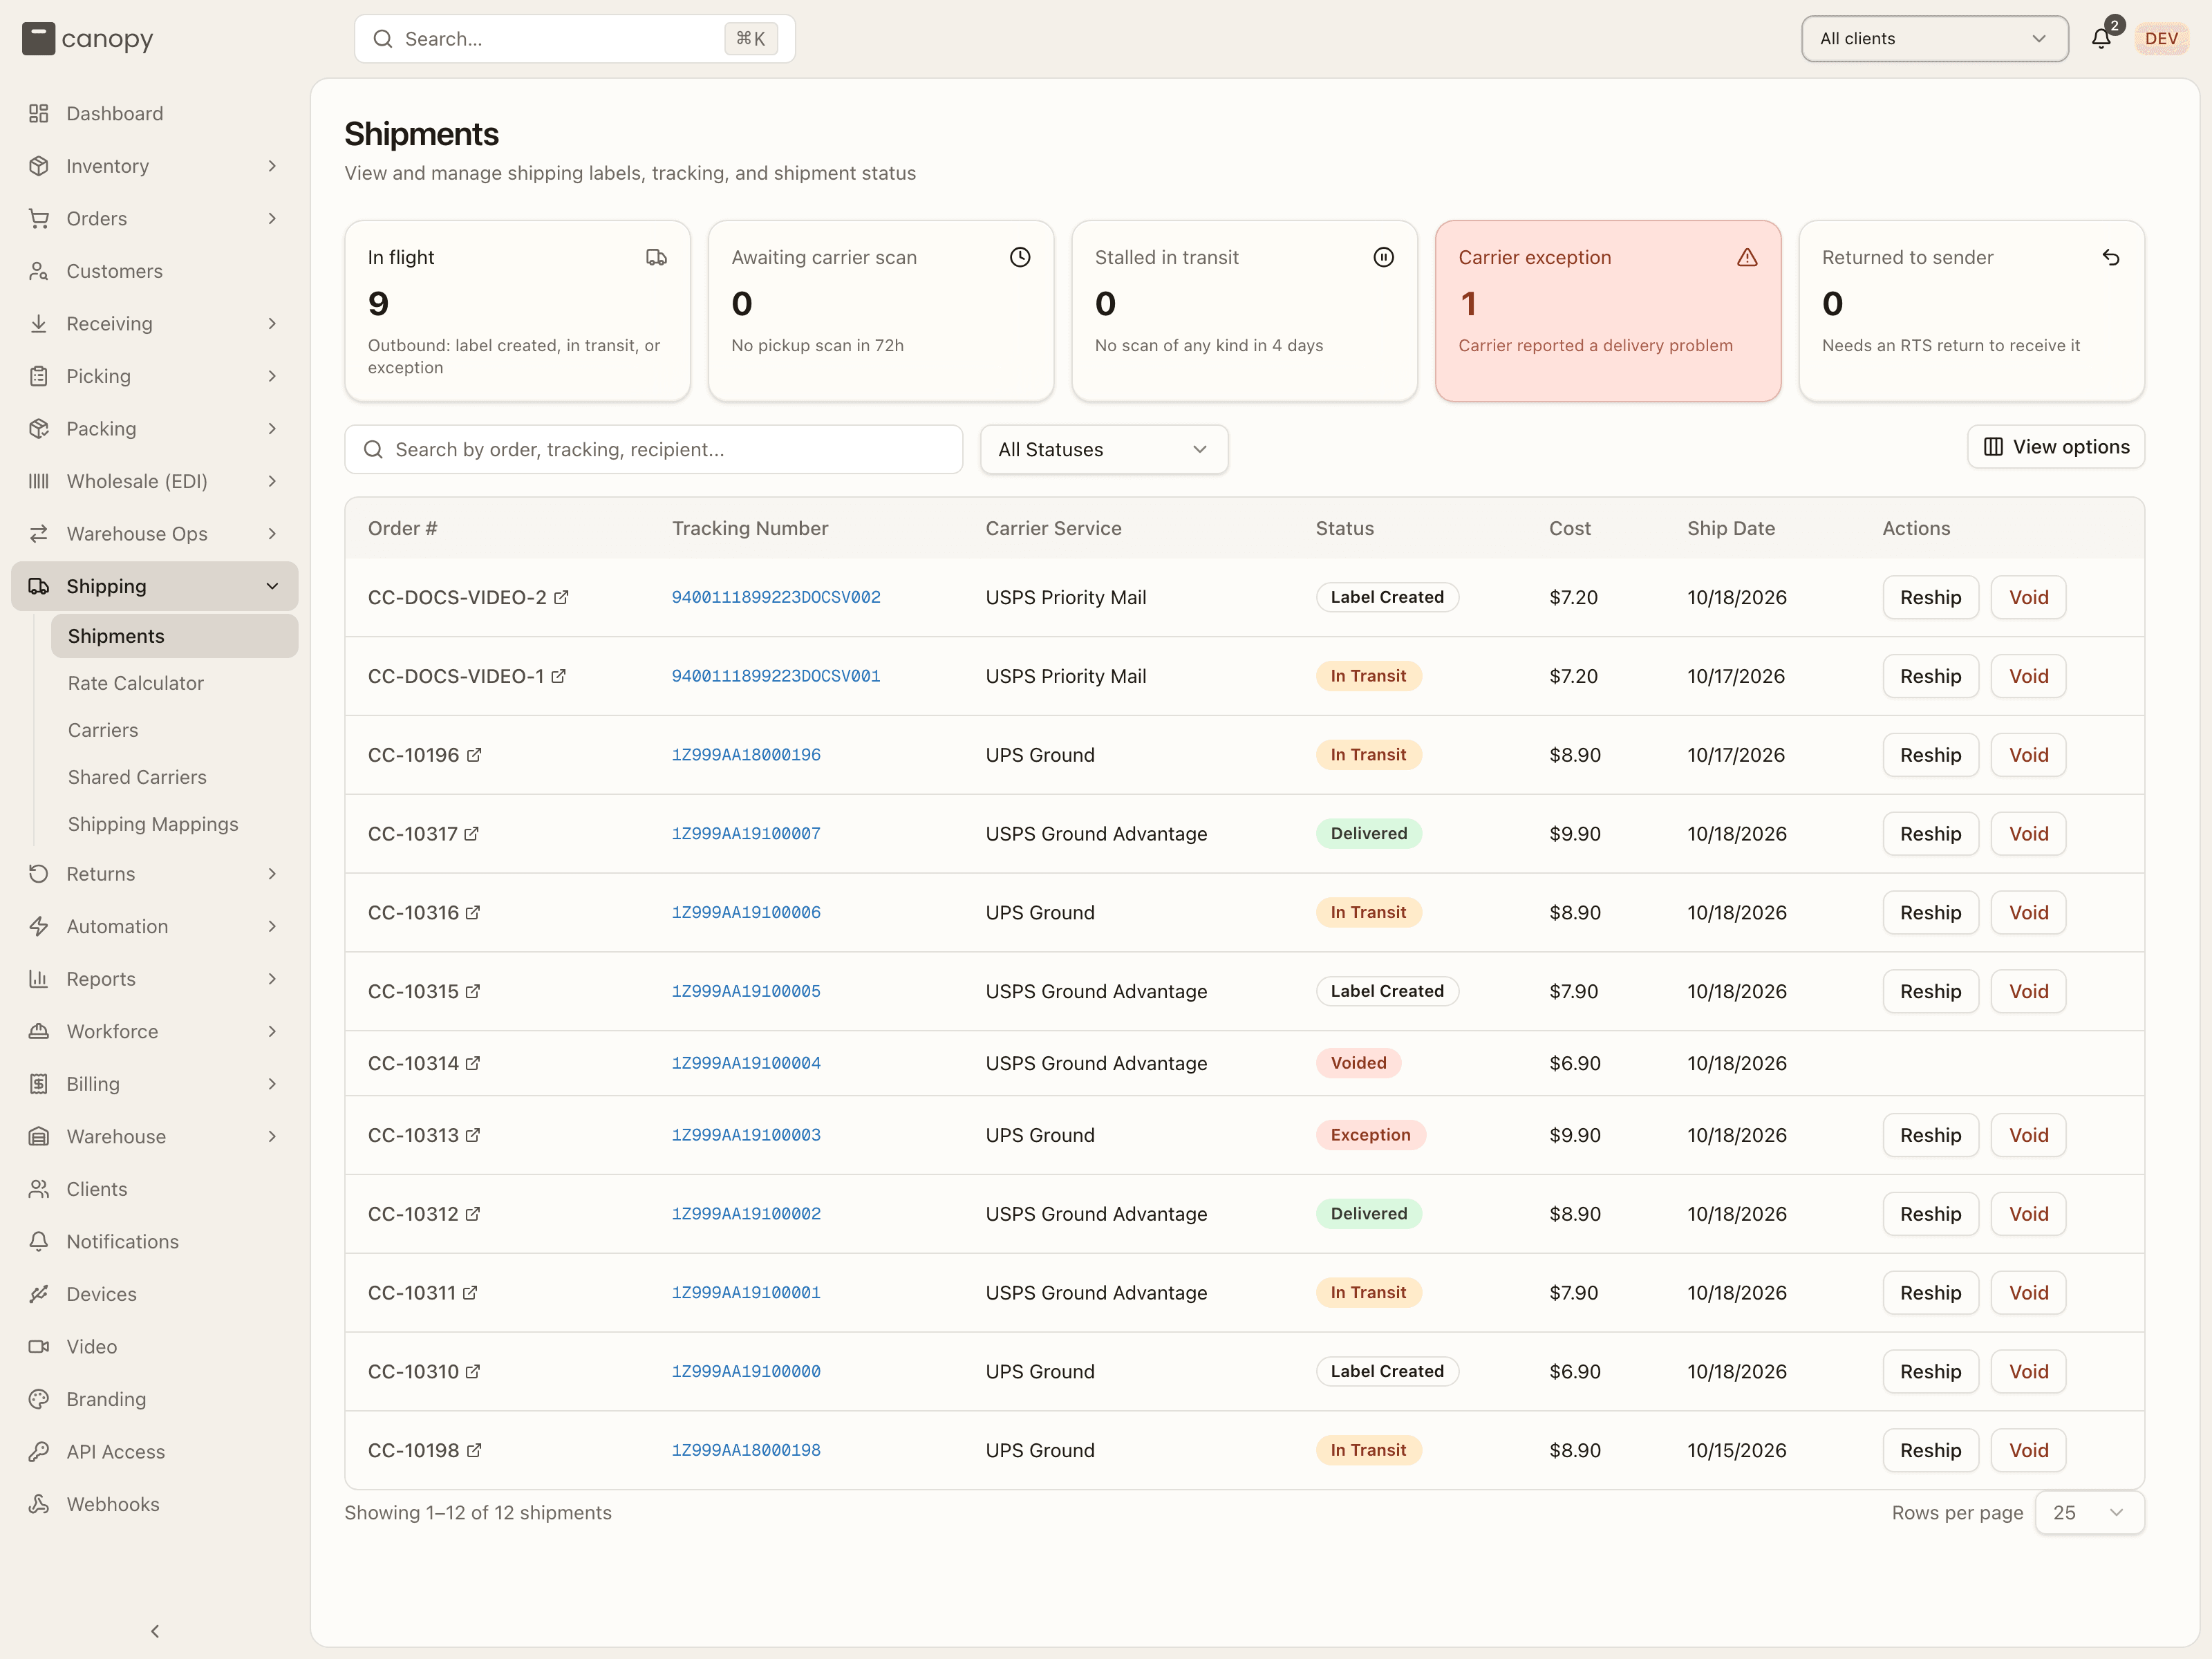
Task: Click the API Access key icon
Action: tap(39, 1451)
